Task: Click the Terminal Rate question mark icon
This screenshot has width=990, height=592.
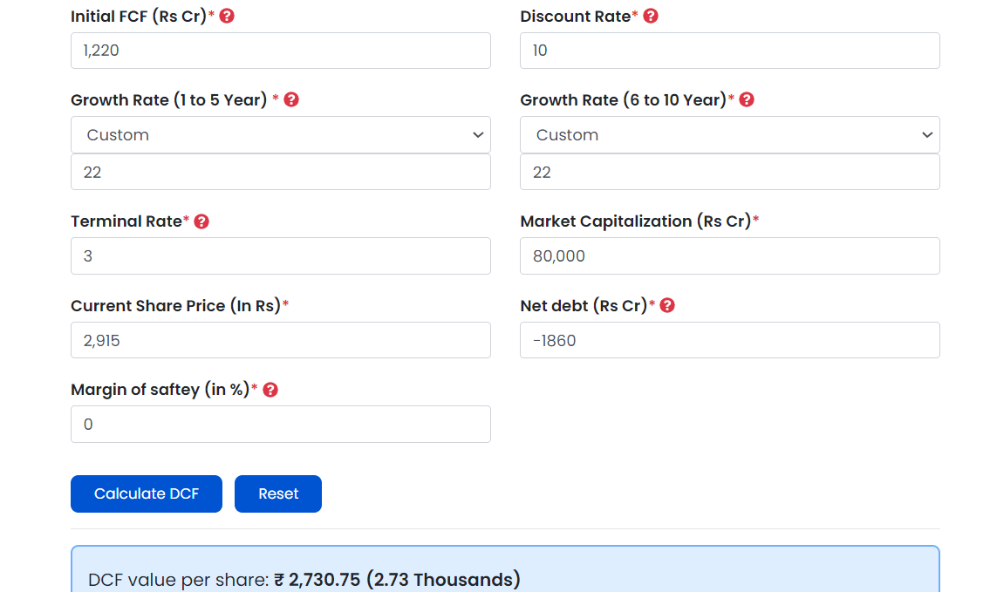Action: (201, 221)
